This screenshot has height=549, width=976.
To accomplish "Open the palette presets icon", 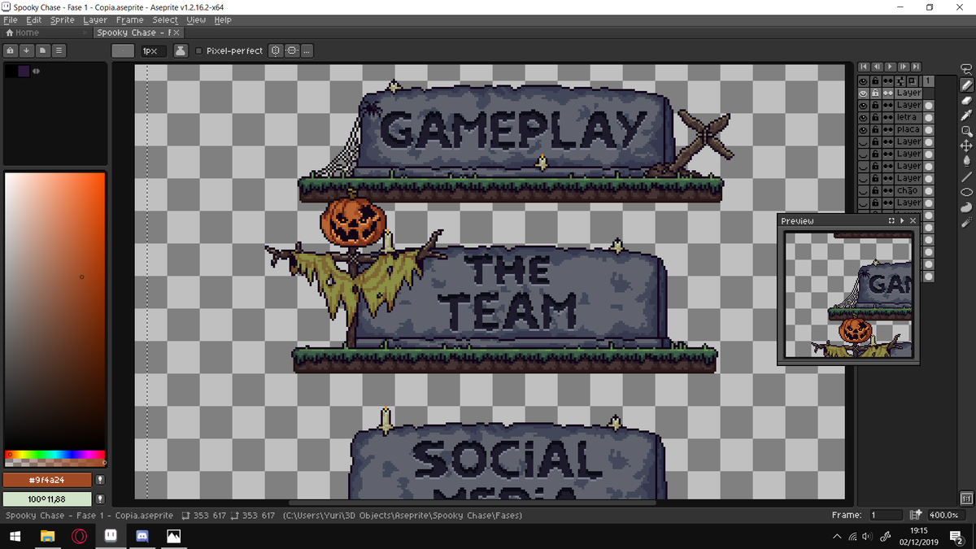I will pyautogui.click(x=43, y=50).
